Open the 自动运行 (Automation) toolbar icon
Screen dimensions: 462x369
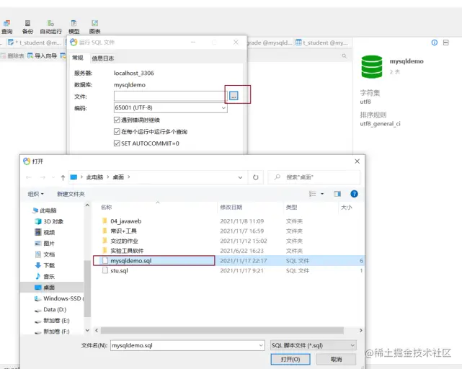(x=50, y=27)
